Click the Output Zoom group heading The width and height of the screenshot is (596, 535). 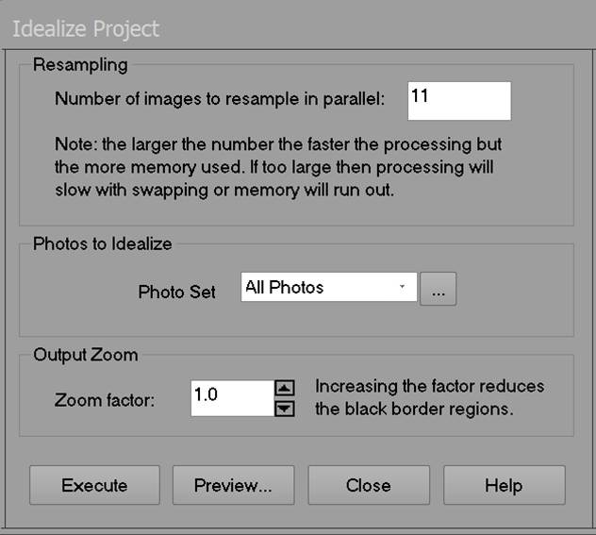click(85, 356)
